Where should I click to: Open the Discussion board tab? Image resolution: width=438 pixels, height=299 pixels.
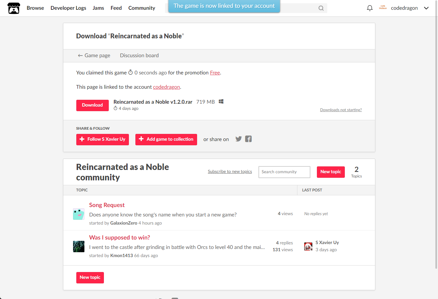(139, 56)
